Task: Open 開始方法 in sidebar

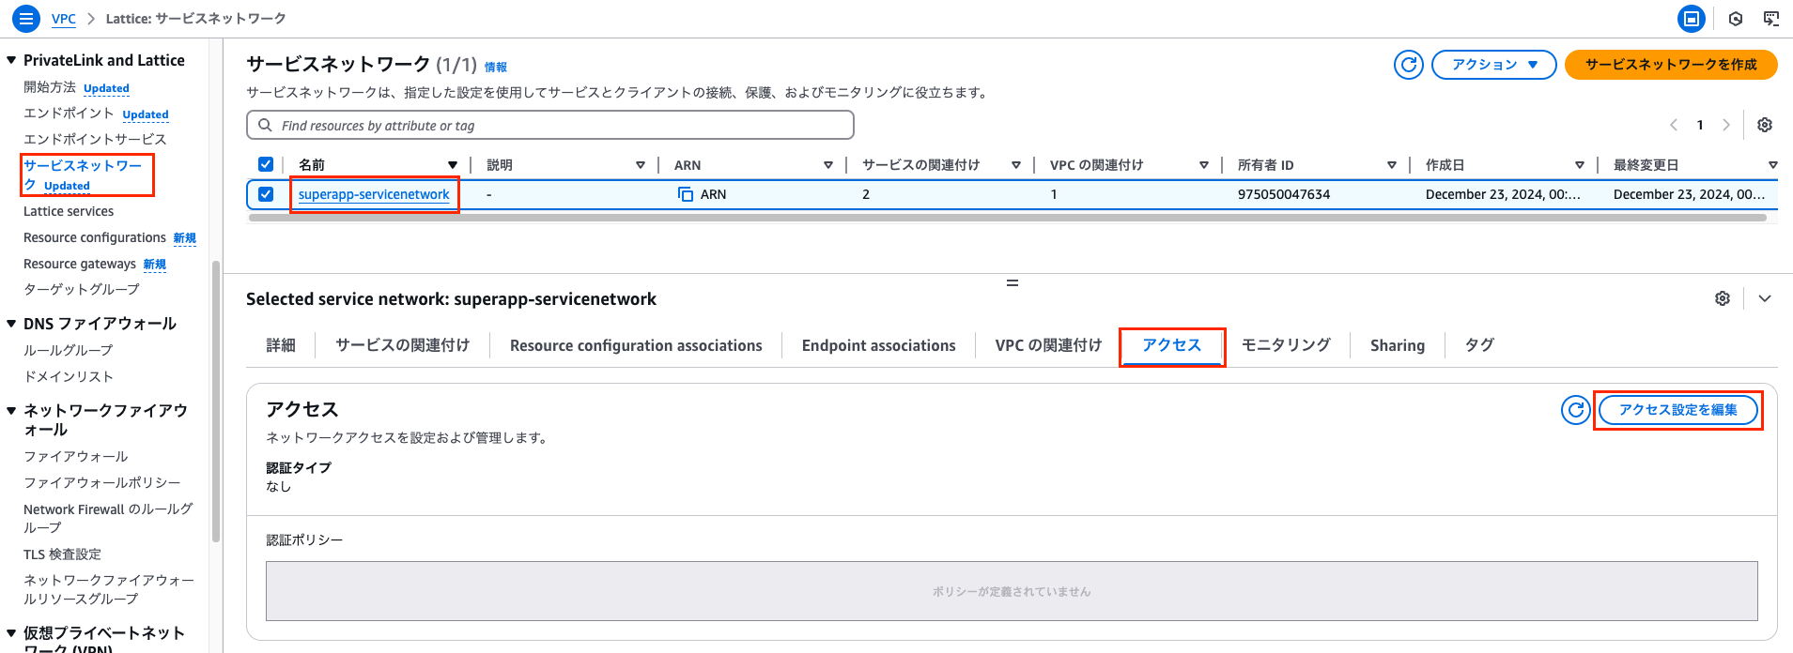Action: coord(50,87)
